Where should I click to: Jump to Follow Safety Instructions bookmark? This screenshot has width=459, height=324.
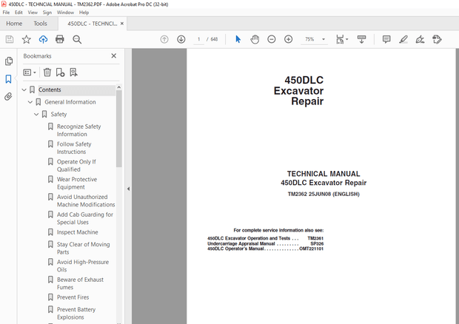[74, 148]
